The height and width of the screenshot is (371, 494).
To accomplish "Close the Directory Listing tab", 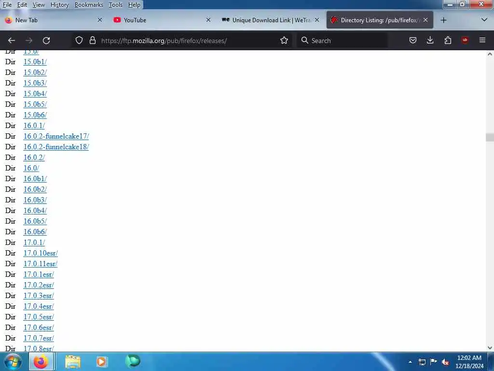I will [425, 20].
